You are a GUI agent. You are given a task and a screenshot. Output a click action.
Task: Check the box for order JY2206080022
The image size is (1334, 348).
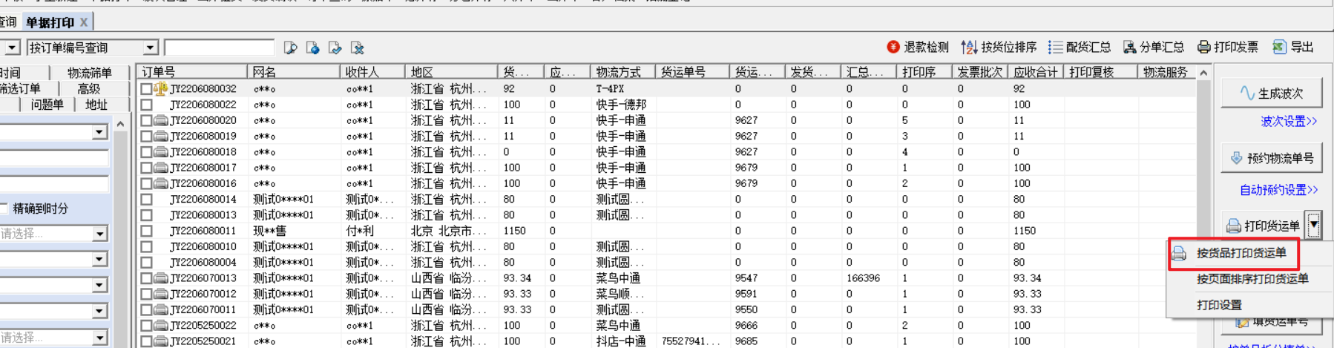coord(146,105)
